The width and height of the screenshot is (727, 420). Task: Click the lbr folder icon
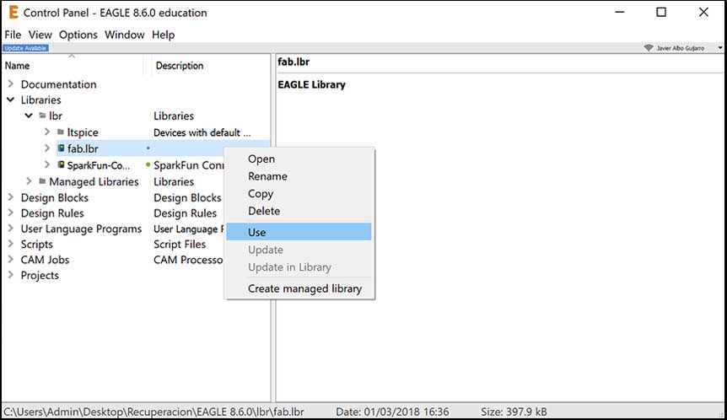pos(42,116)
